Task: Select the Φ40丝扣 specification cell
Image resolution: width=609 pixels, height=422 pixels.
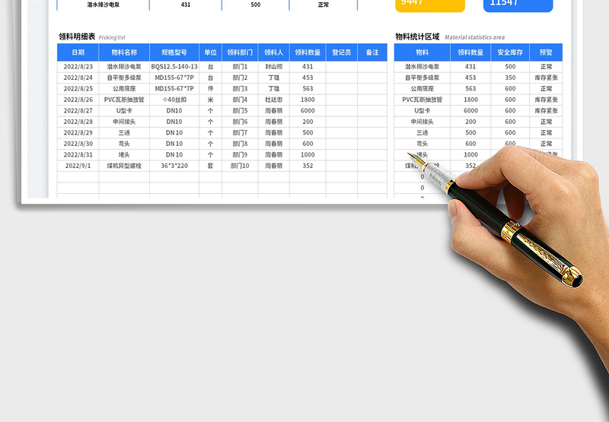Action: 174,100
